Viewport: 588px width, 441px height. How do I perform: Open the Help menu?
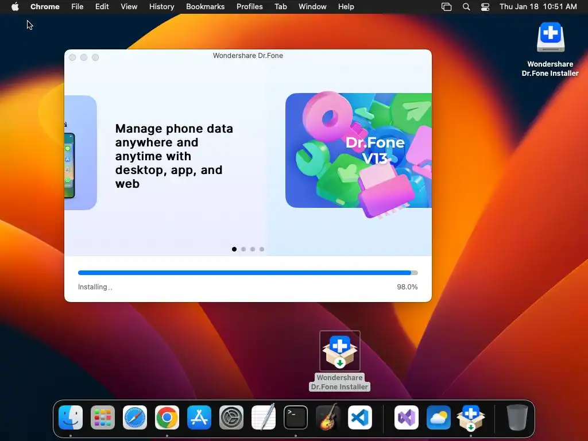pyautogui.click(x=346, y=7)
